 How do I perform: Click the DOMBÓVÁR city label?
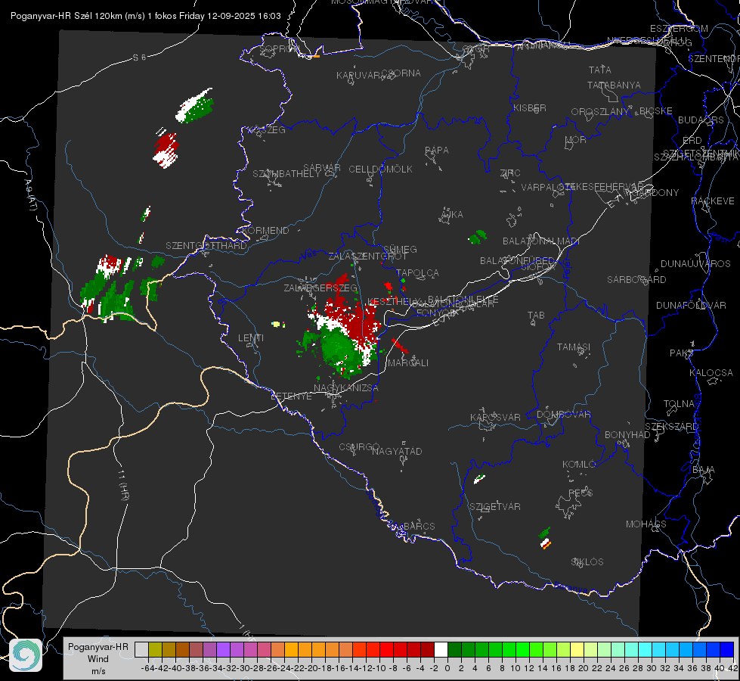coord(563,415)
